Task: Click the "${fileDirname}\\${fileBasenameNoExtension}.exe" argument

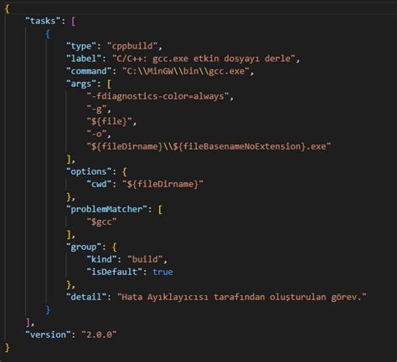Action: pyautogui.click(x=209, y=146)
